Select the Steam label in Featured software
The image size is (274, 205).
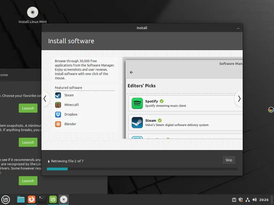coord(69,95)
